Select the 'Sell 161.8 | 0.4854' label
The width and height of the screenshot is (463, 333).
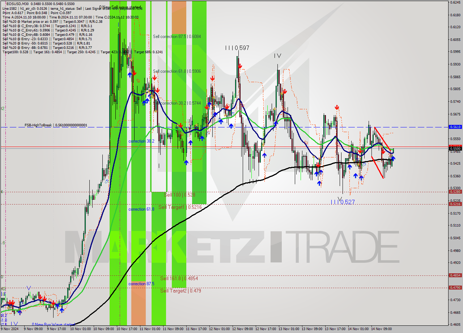click(179, 278)
